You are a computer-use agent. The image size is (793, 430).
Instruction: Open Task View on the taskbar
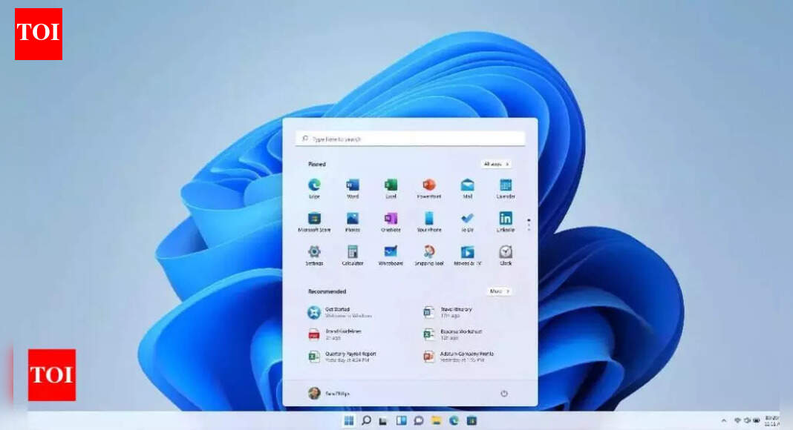383,420
